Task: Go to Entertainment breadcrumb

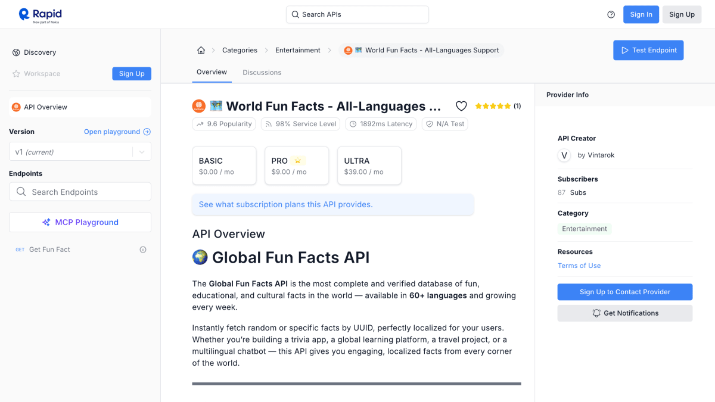Action: point(298,50)
